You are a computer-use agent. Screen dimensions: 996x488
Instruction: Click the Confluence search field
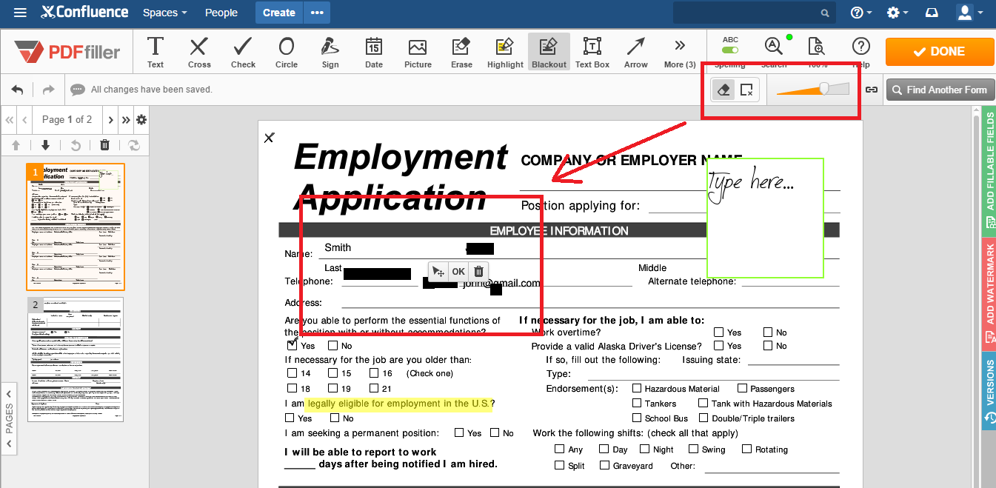[x=754, y=13]
